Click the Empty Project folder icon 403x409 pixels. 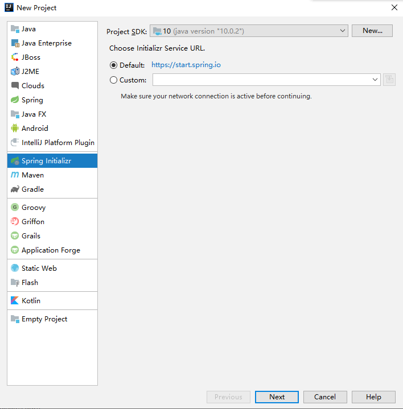pos(15,319)
